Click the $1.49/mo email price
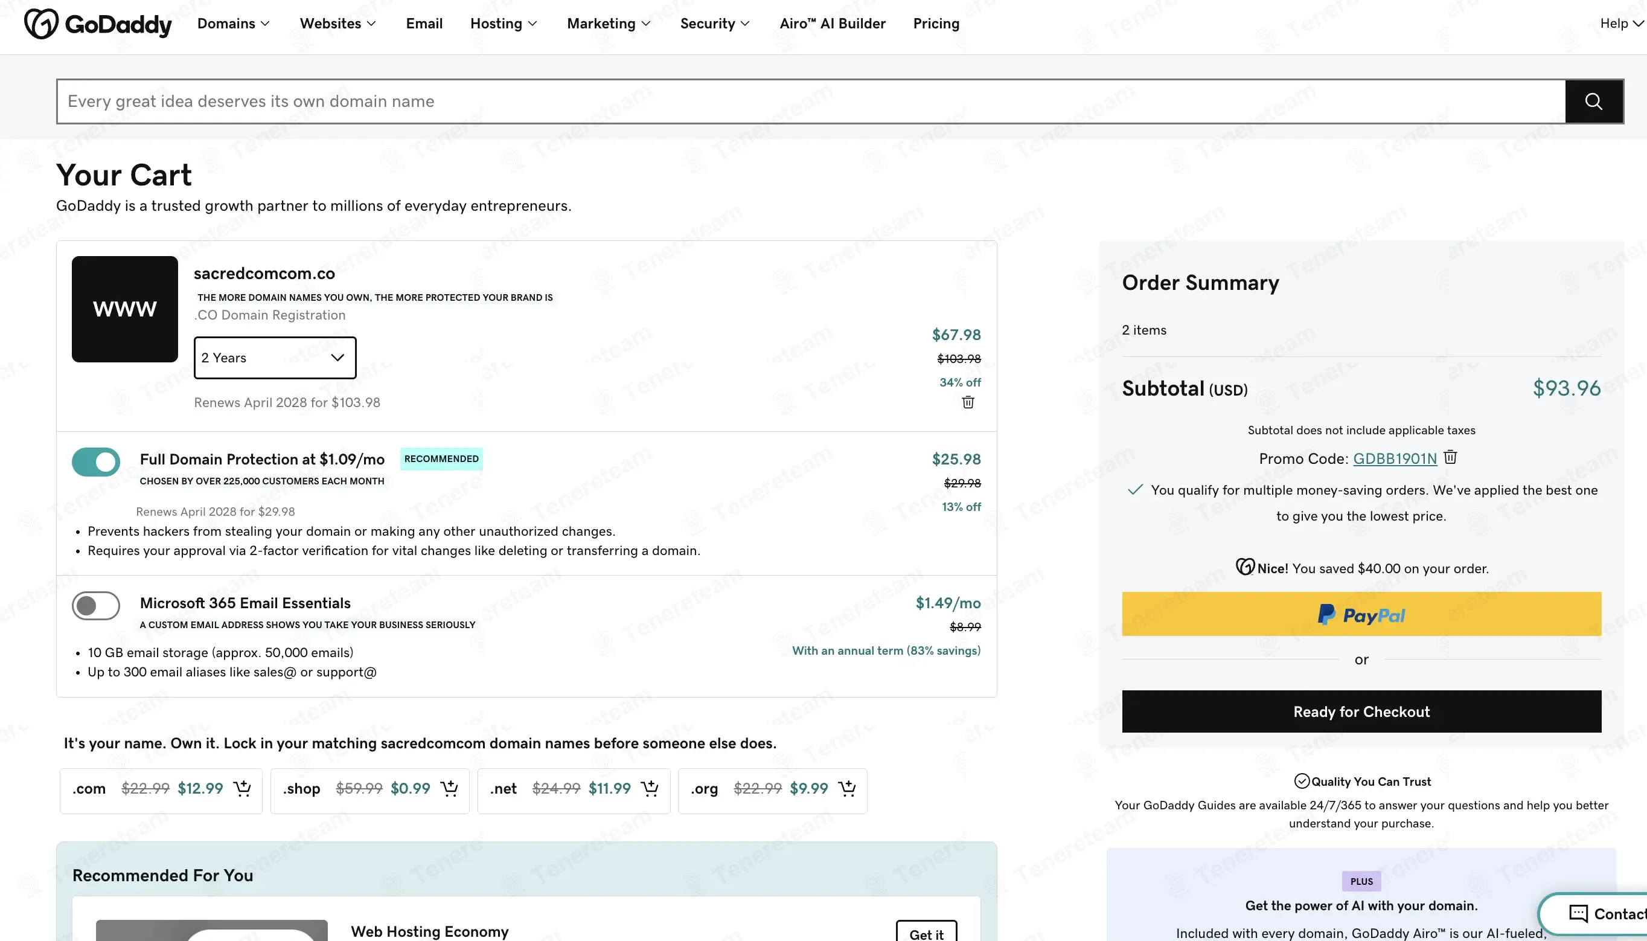Viewport: 1647px width, 941px height. [x=948, y=603]
